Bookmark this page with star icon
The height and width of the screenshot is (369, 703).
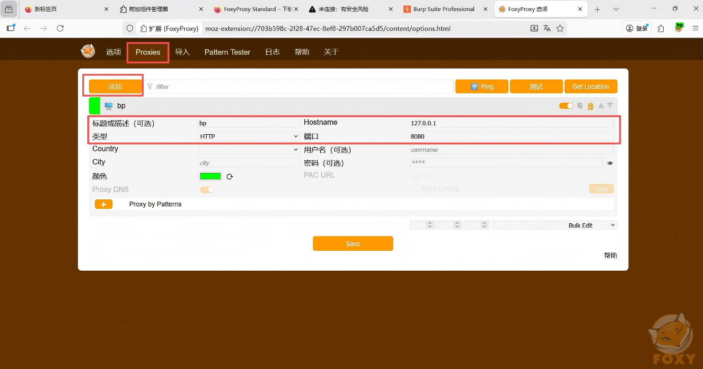coord(560,28)
